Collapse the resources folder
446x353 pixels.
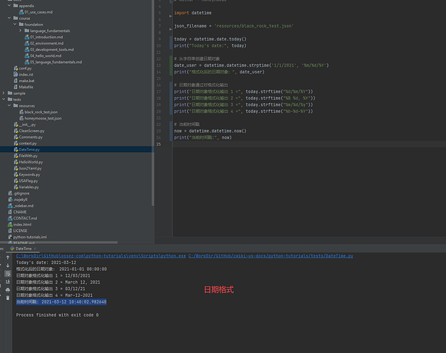(x=9, y=105)
